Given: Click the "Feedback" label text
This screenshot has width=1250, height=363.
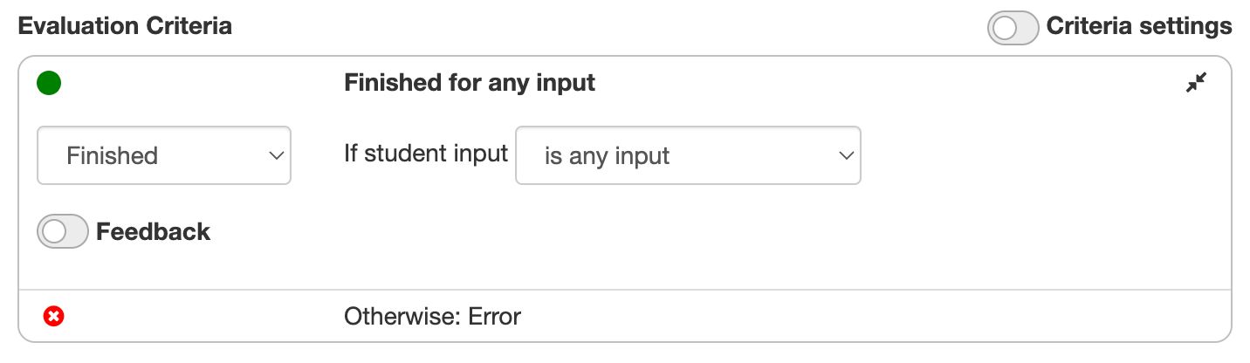Looking at the screenshot, I should click(153, 232).
